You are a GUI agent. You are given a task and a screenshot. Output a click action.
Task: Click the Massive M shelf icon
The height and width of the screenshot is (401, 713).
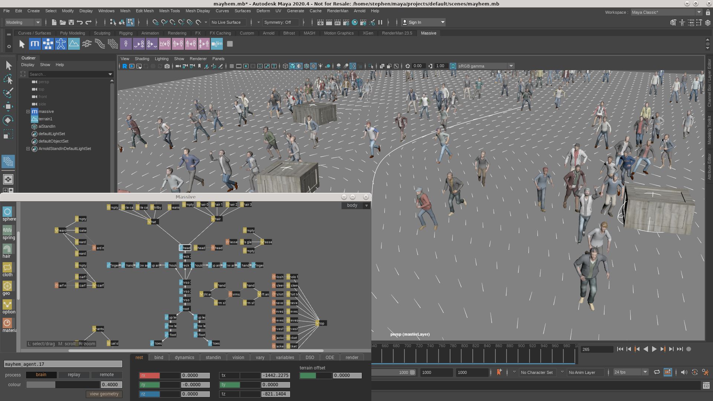point(35,44)
